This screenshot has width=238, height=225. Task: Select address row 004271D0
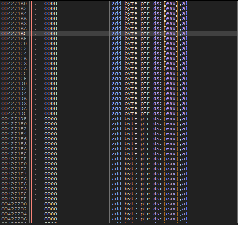[x=14, y=84]
